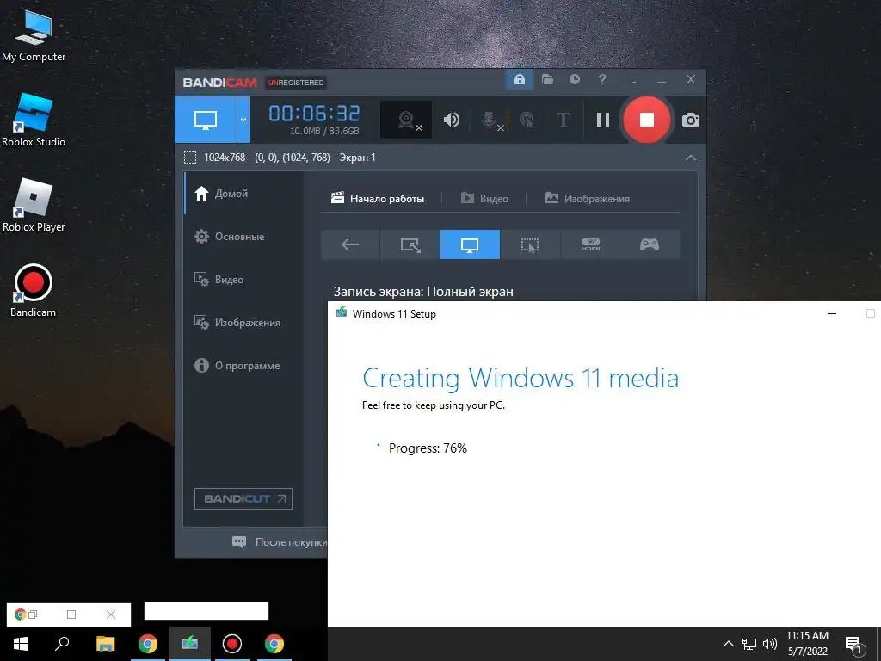
Task: Open File Explorer from taskbar
Action: tap(105, 644)
